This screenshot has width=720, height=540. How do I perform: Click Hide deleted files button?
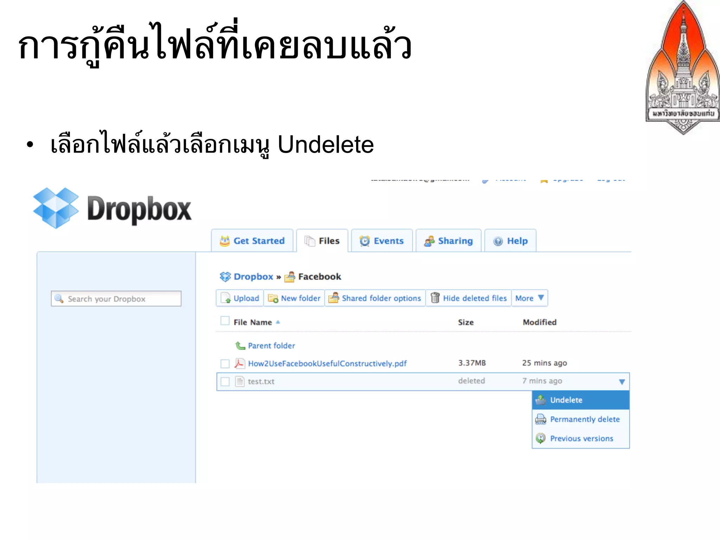(469, 298)
